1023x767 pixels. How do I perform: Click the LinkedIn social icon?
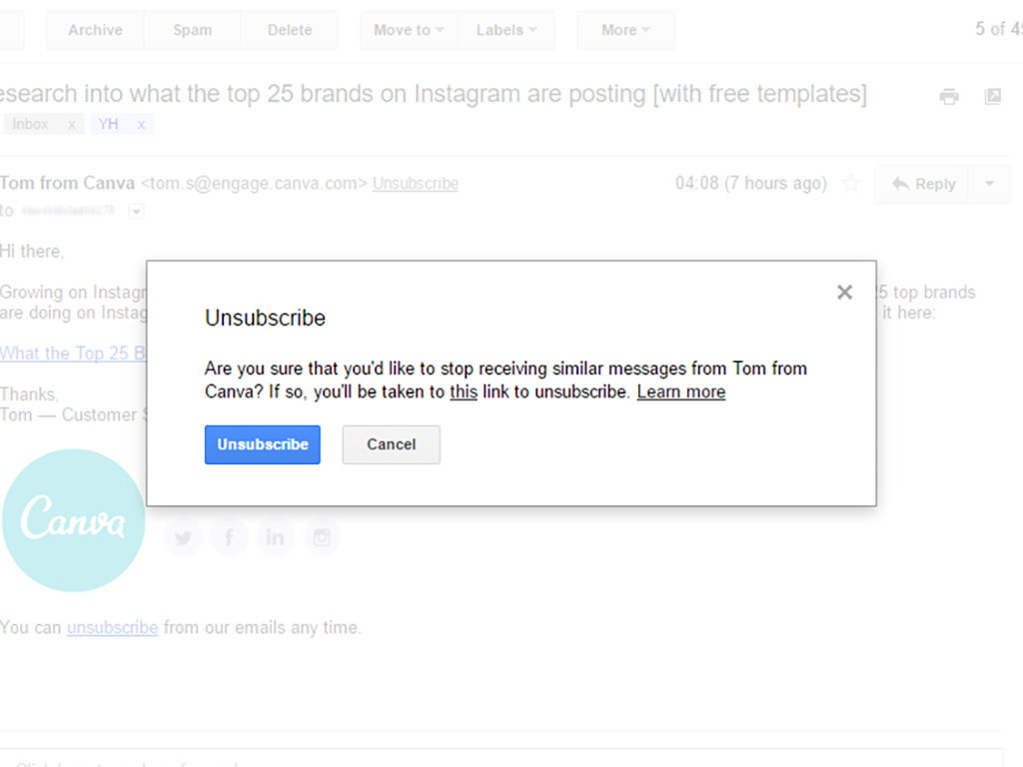click(275, 538)
